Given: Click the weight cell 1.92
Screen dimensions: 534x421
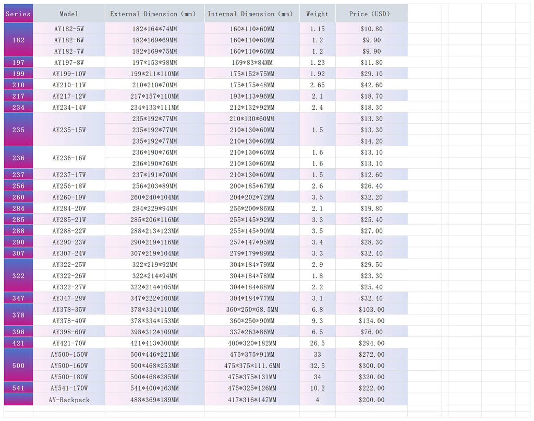Looking at the screenshot, I should [x=318, y=74].
